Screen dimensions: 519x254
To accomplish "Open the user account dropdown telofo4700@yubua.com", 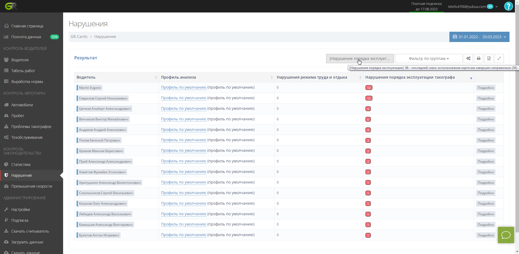I will [473, 7].
